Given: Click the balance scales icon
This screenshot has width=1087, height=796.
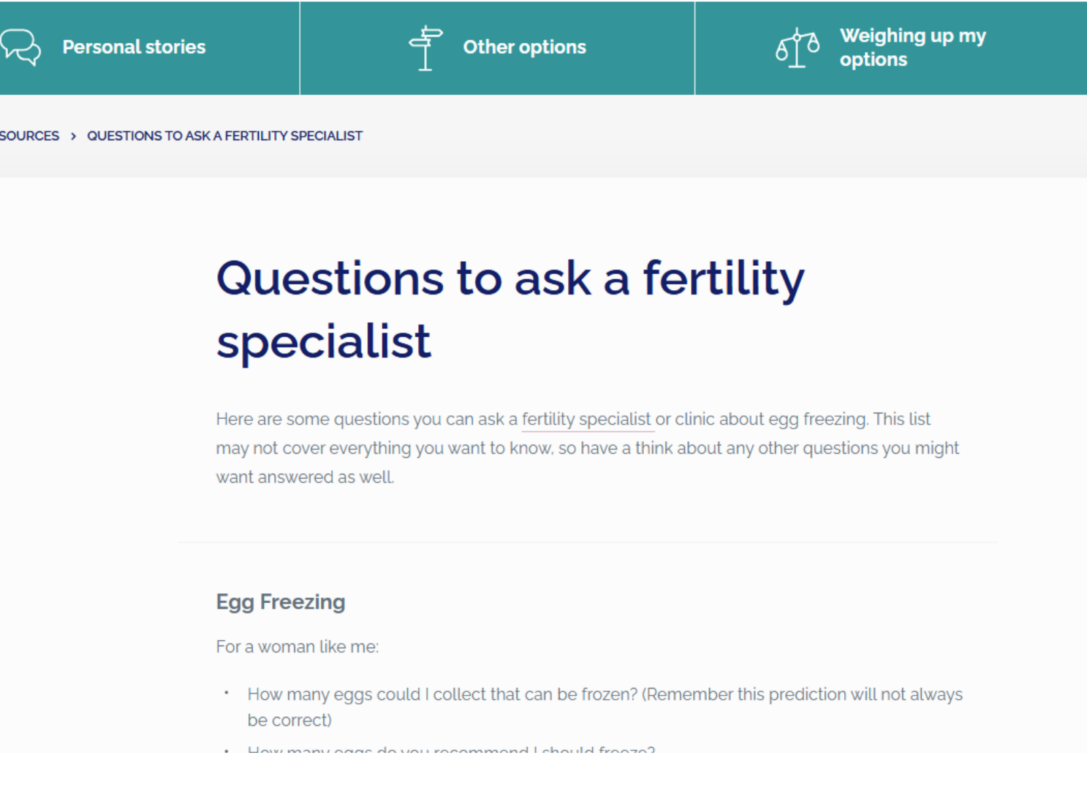Looking at the screenshot, I should coord(798,48).
